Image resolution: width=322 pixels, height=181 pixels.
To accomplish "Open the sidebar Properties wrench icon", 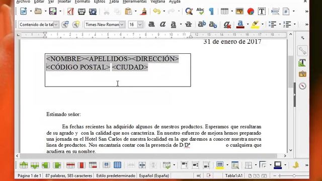I will click(302, 50).
